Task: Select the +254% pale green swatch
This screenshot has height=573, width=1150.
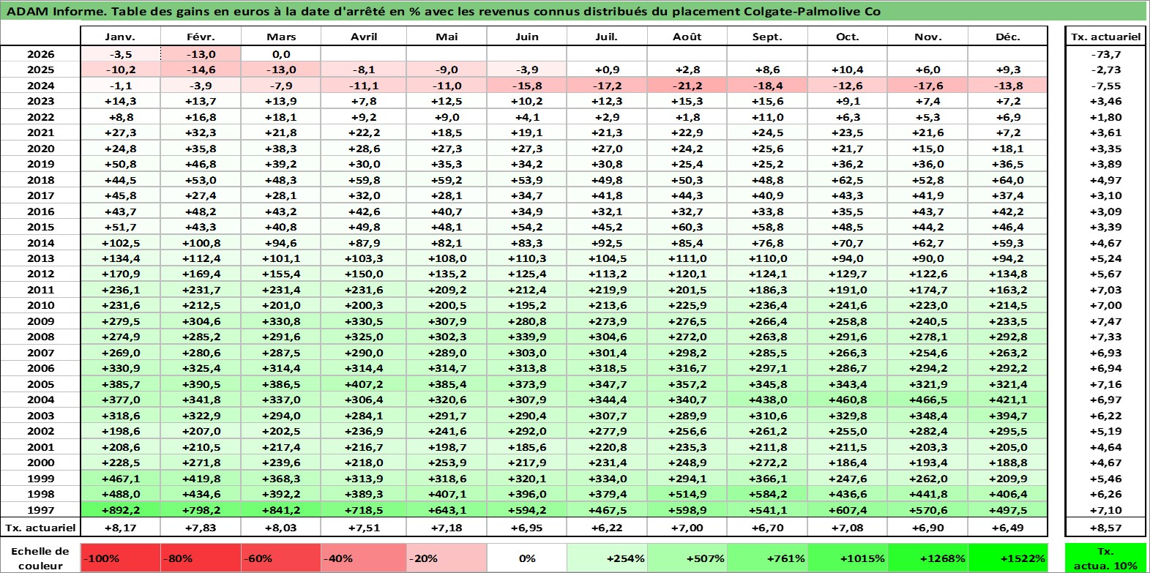Action: coord(607,558)
